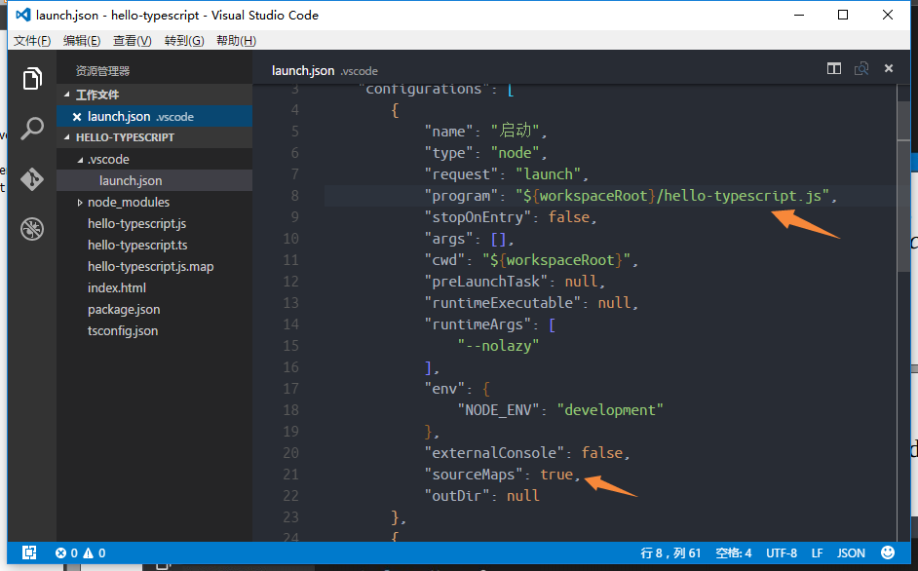Open preview with the magnifier icon
918x571 pixels.
(x=861, y=68)
